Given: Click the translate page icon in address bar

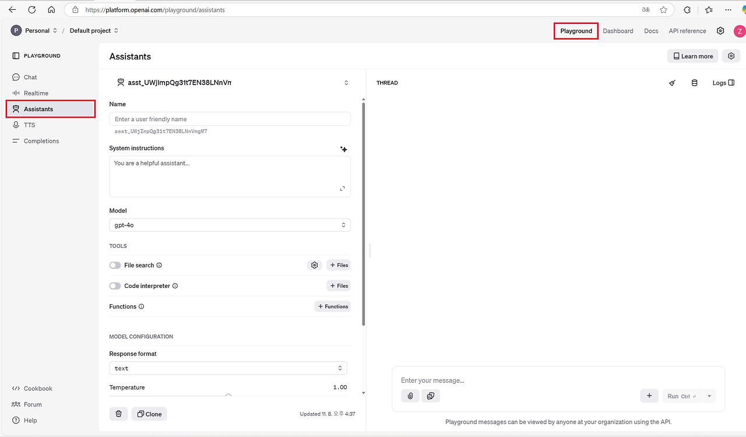Looking at the screenshot, I should point(646,10).
